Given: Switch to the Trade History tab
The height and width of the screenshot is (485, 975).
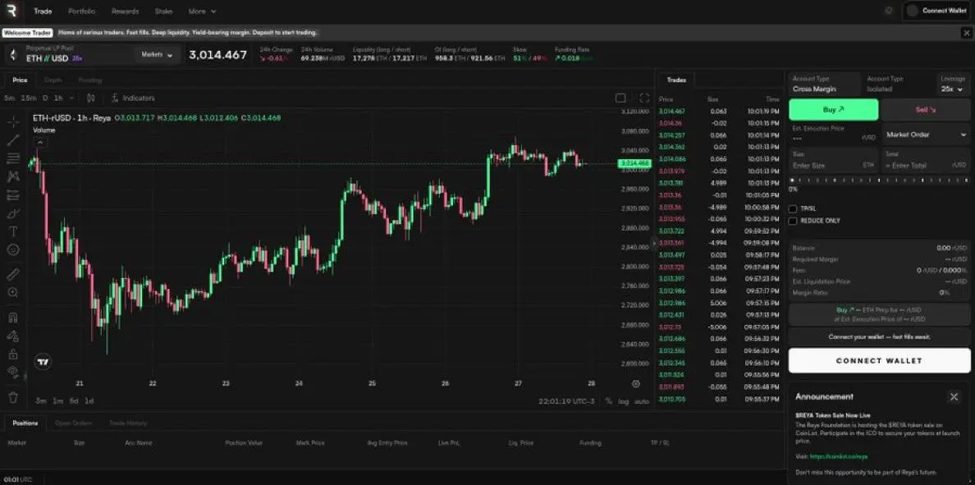Looking at the screenshot, I should 128,423.
